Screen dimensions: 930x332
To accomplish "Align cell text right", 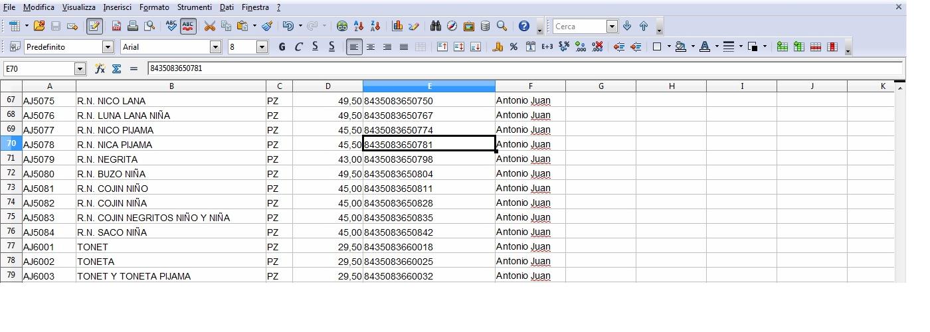I will pyautogui.click(x=387, y=46).
